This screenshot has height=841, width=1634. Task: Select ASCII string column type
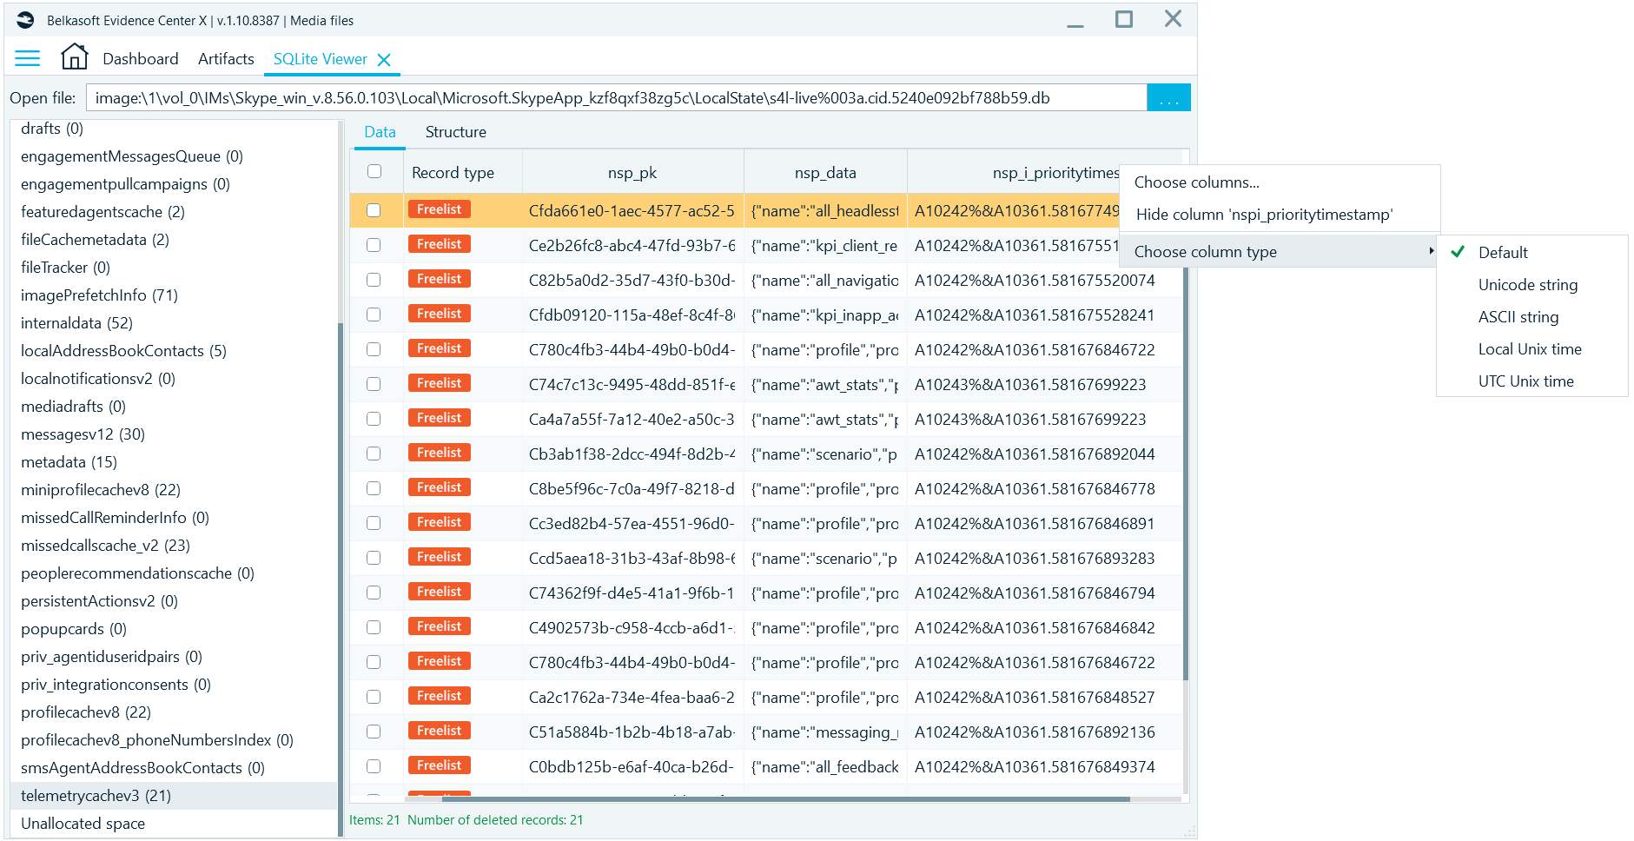point(1531,317)
